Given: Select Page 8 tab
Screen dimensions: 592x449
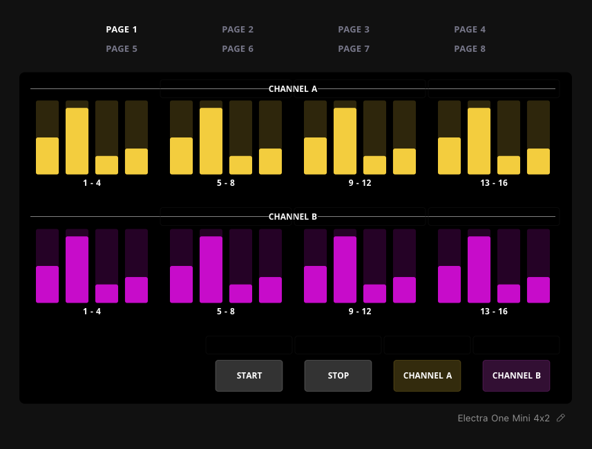Looking at the screenshot, I should coord(470,49).
